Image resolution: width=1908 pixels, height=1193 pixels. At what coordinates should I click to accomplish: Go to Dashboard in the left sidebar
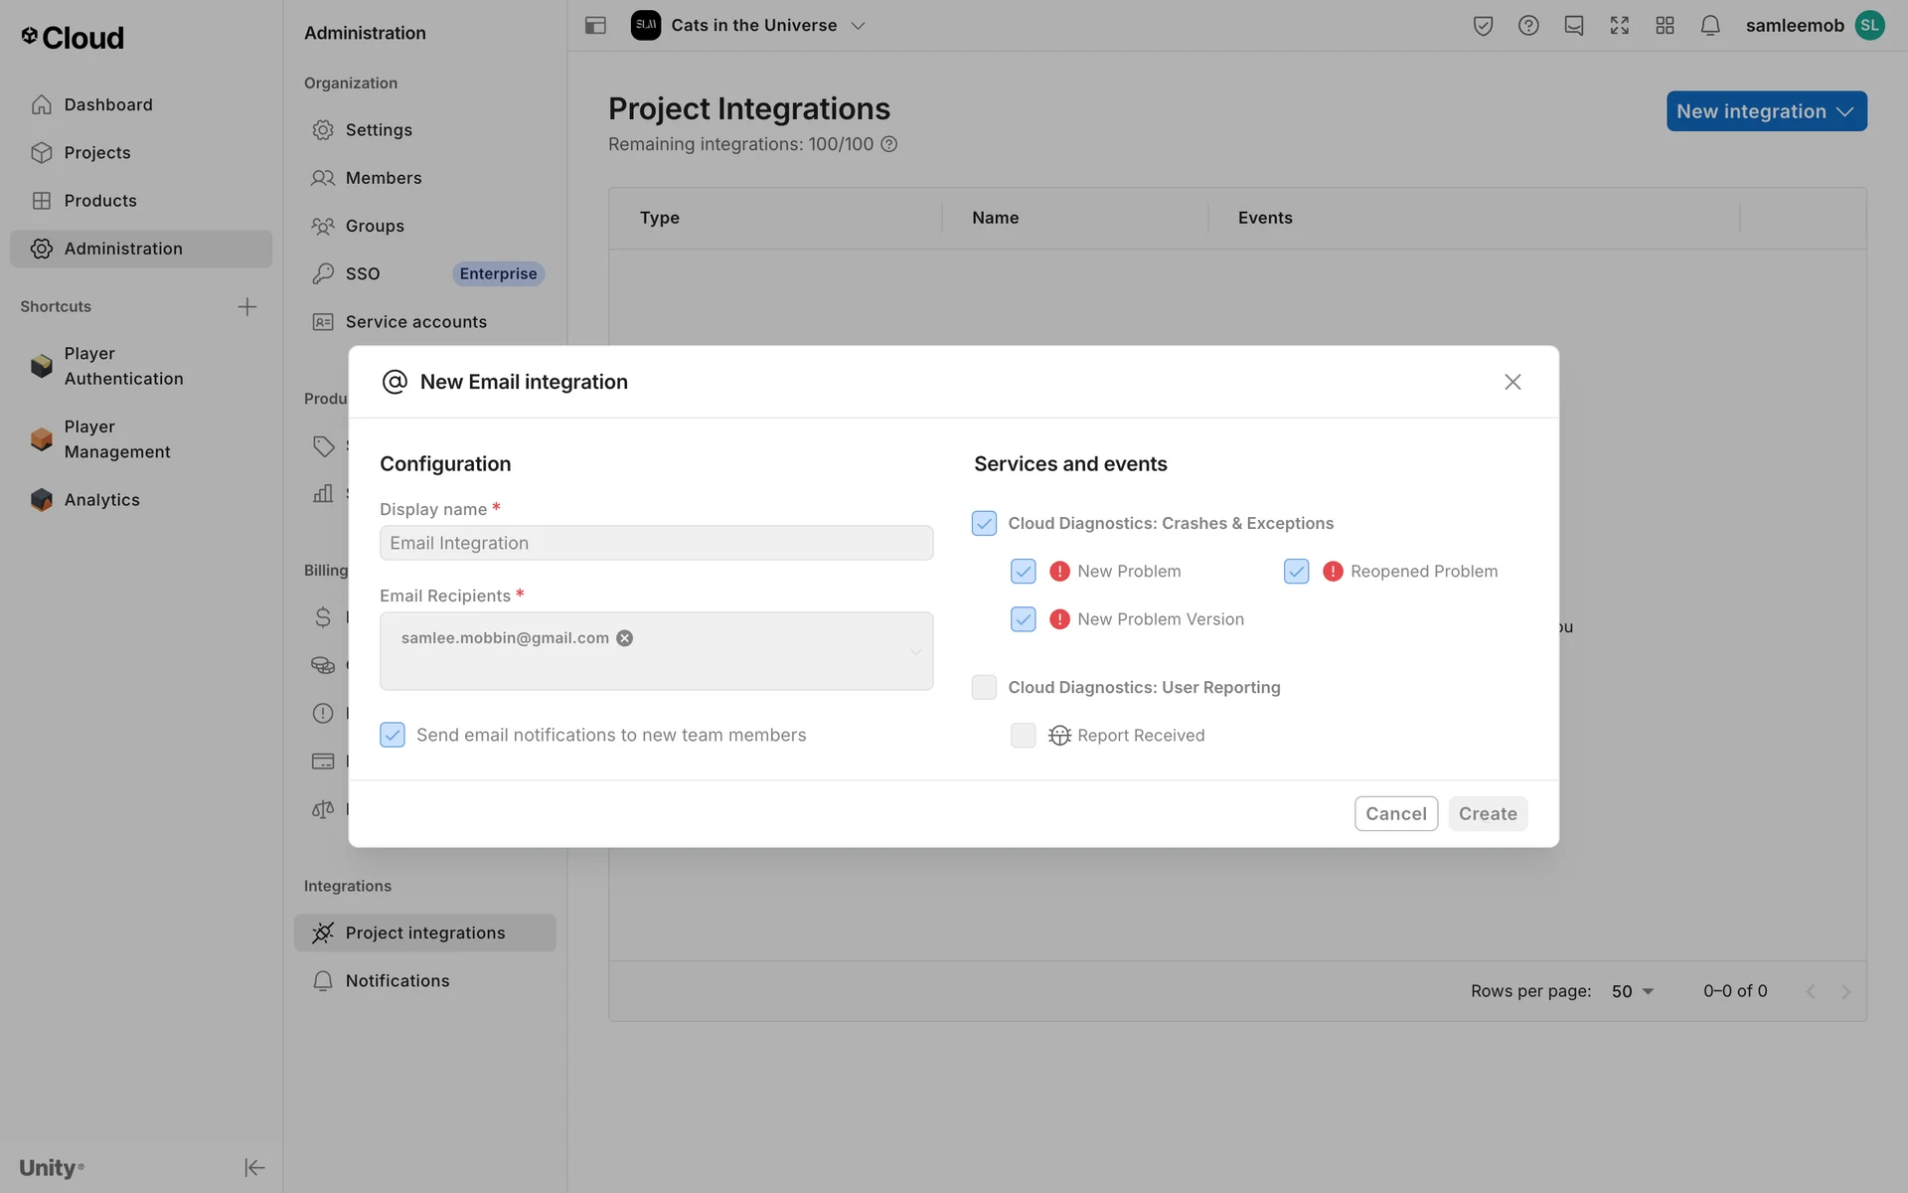[107, 104]
